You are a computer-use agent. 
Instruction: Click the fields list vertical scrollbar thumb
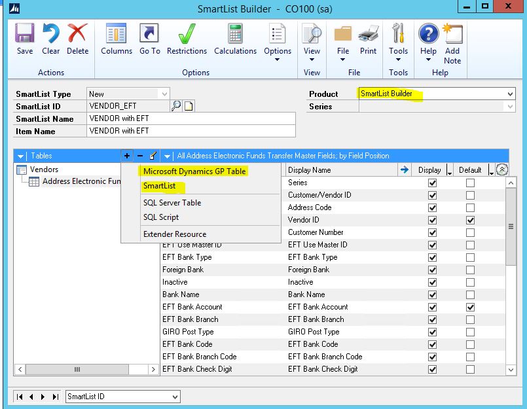[x=511, y=227]
